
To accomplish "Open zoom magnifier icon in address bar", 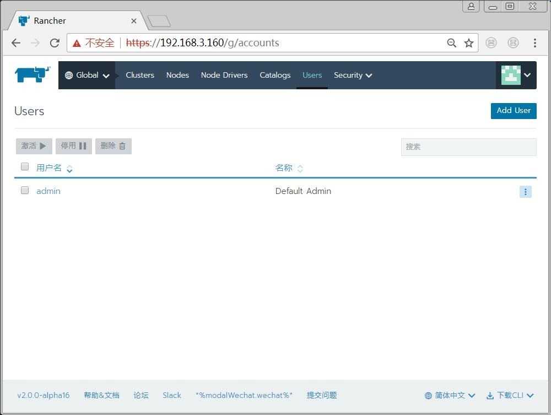I will coord(452,43).
